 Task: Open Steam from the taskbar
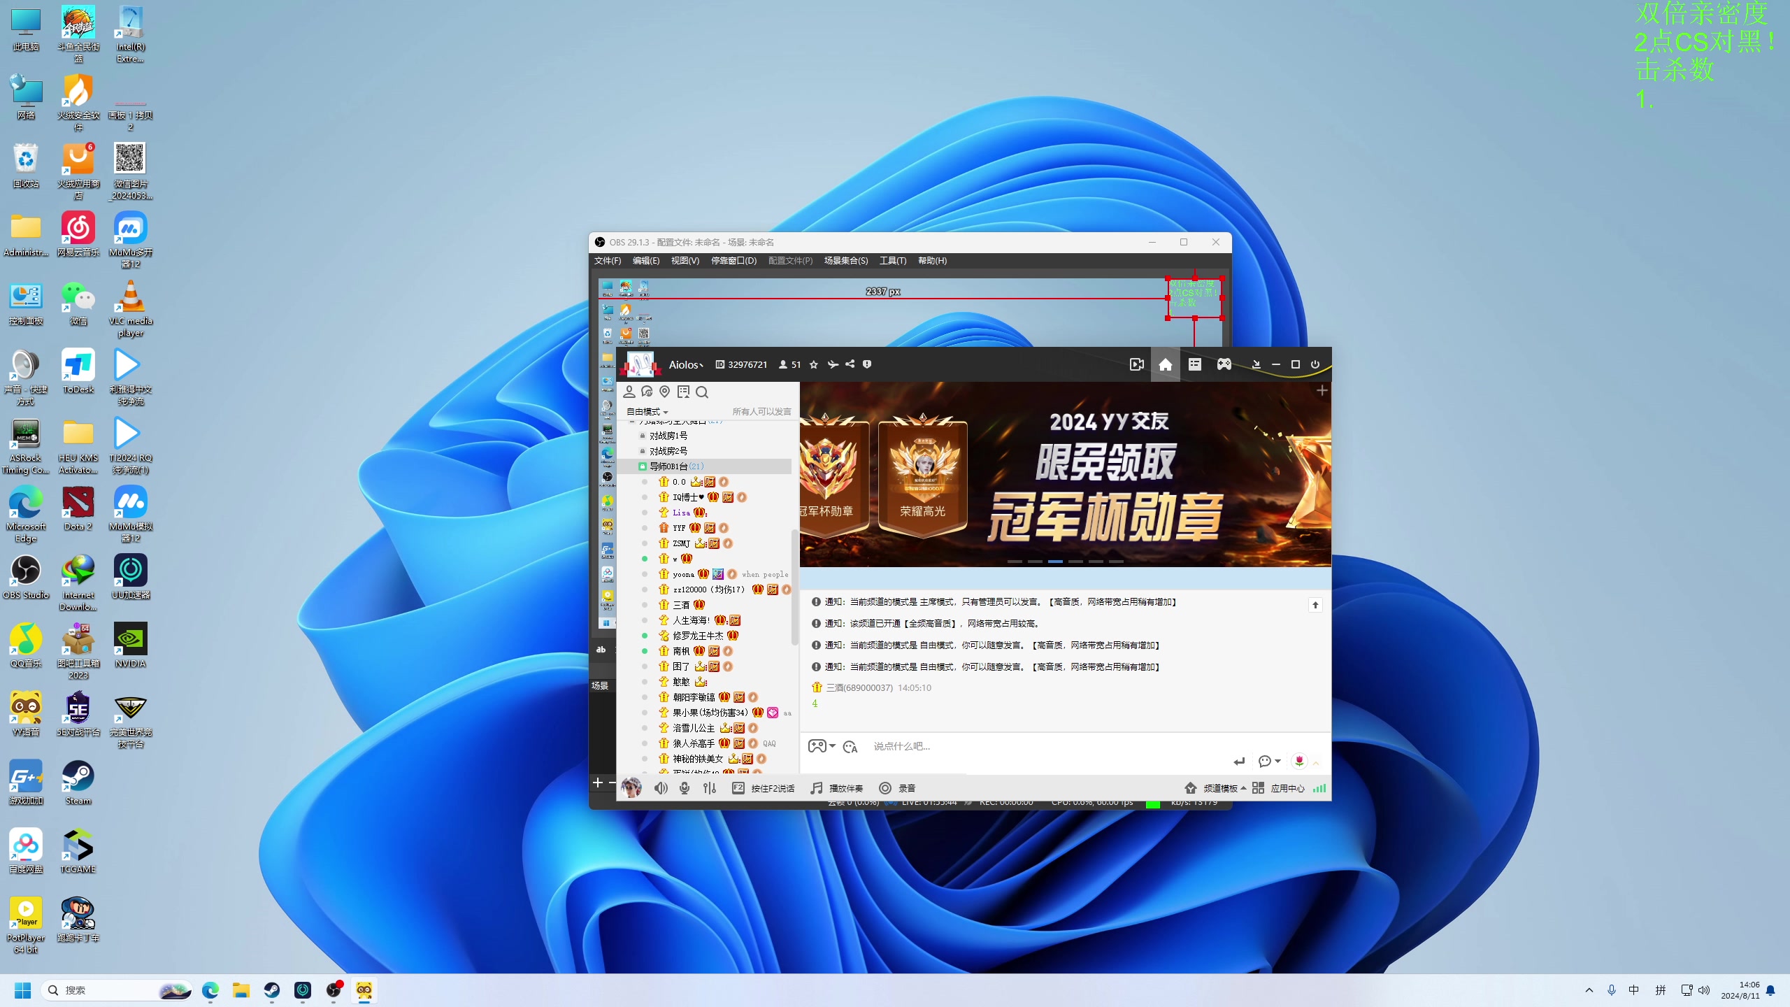[x=272, y=990]
